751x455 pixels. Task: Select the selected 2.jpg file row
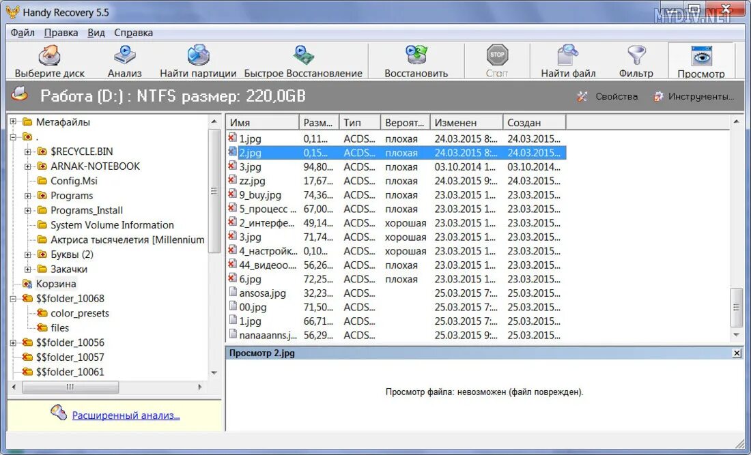(396, 153)
